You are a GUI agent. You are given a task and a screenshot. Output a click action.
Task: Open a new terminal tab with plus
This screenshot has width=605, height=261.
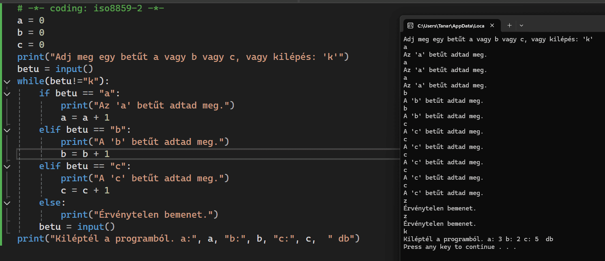pyautogui.click(x=510, y=25)
